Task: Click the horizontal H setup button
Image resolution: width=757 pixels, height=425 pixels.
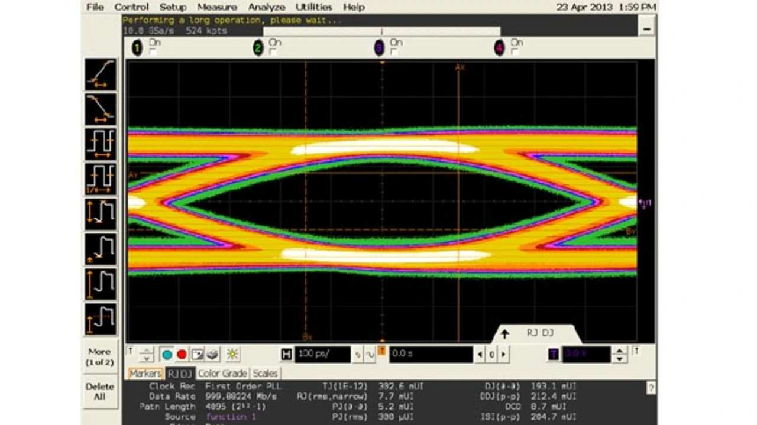Action: pyautogui.click(x=287, y=355)
